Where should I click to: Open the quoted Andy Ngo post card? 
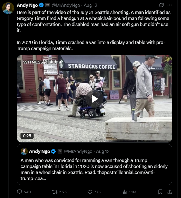coord(94,164)
